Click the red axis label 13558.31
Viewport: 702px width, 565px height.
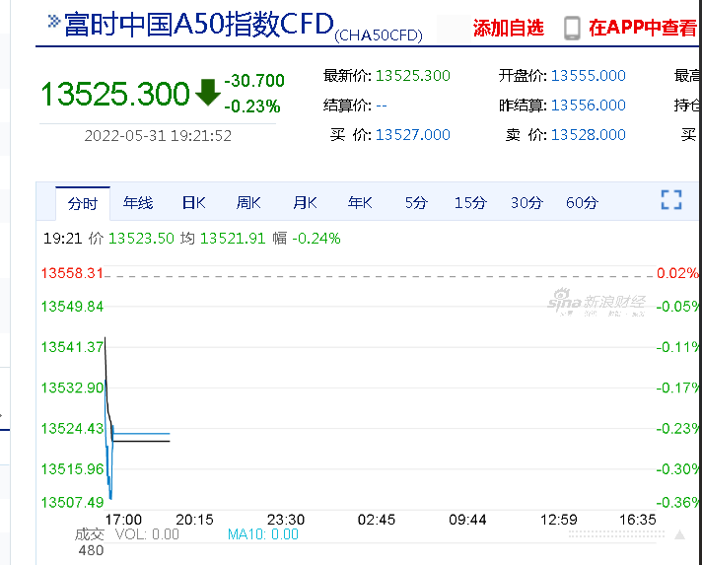pos(72,273)
